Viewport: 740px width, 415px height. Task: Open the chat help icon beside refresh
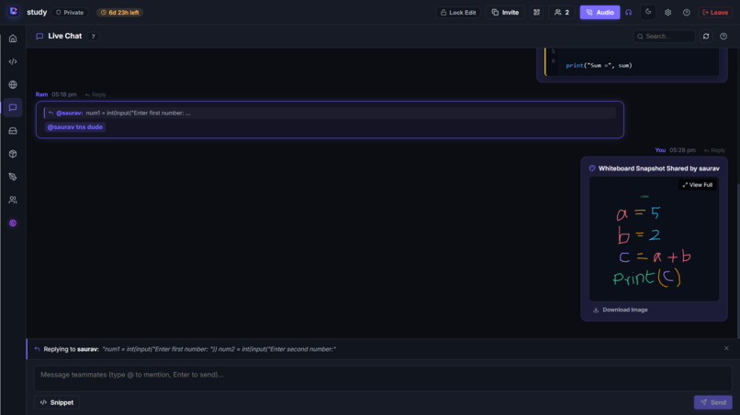723,37
